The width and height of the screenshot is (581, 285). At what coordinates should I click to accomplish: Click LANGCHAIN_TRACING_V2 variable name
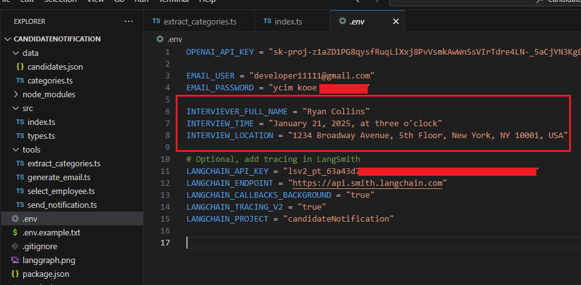click(x=235, y=207)
